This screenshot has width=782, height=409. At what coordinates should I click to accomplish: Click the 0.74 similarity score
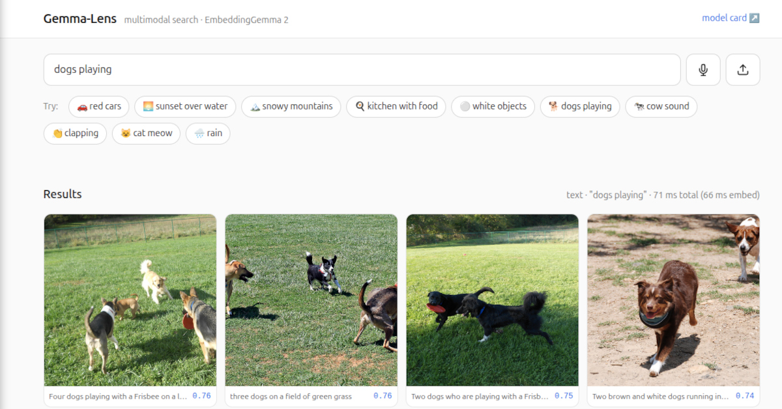(x=745, y=396)
